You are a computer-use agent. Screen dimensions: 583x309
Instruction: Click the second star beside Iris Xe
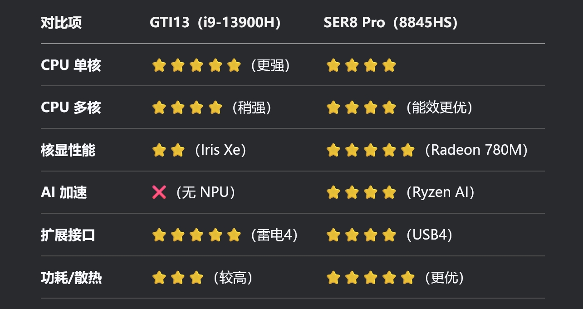click(x=178, y=150)
